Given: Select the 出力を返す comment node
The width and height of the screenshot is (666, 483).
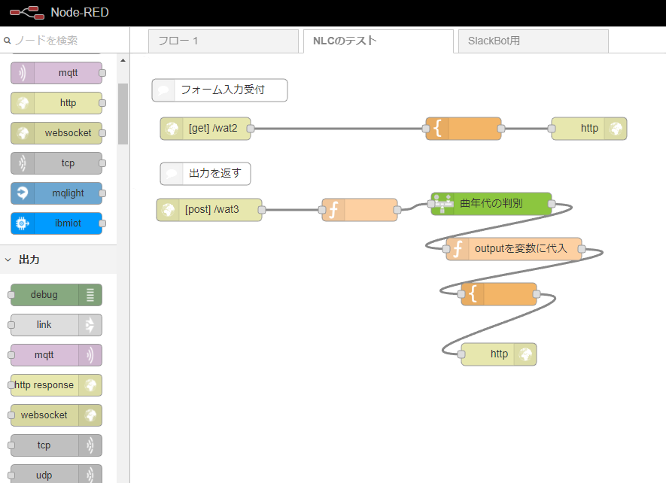Looking at the screenshot, I should (x=205, y=174).
